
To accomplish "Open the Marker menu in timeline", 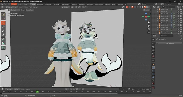I will coord(28,89).
